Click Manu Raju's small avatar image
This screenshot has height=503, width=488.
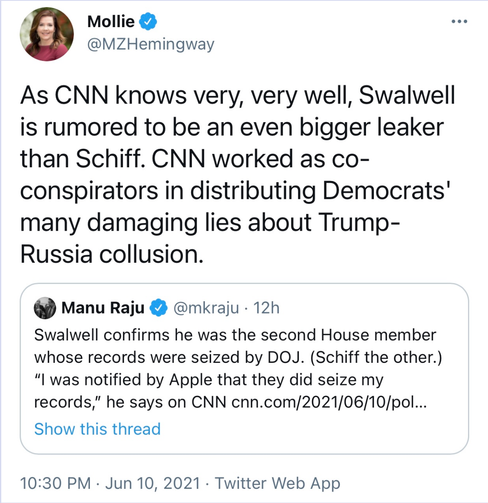pyautogui.click(x=45, y=308)
